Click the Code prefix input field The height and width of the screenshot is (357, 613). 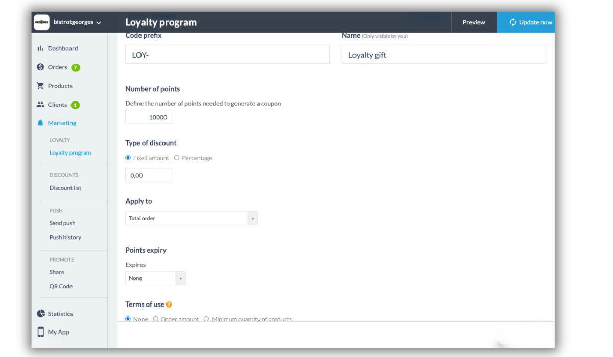(x=227, y=55)
